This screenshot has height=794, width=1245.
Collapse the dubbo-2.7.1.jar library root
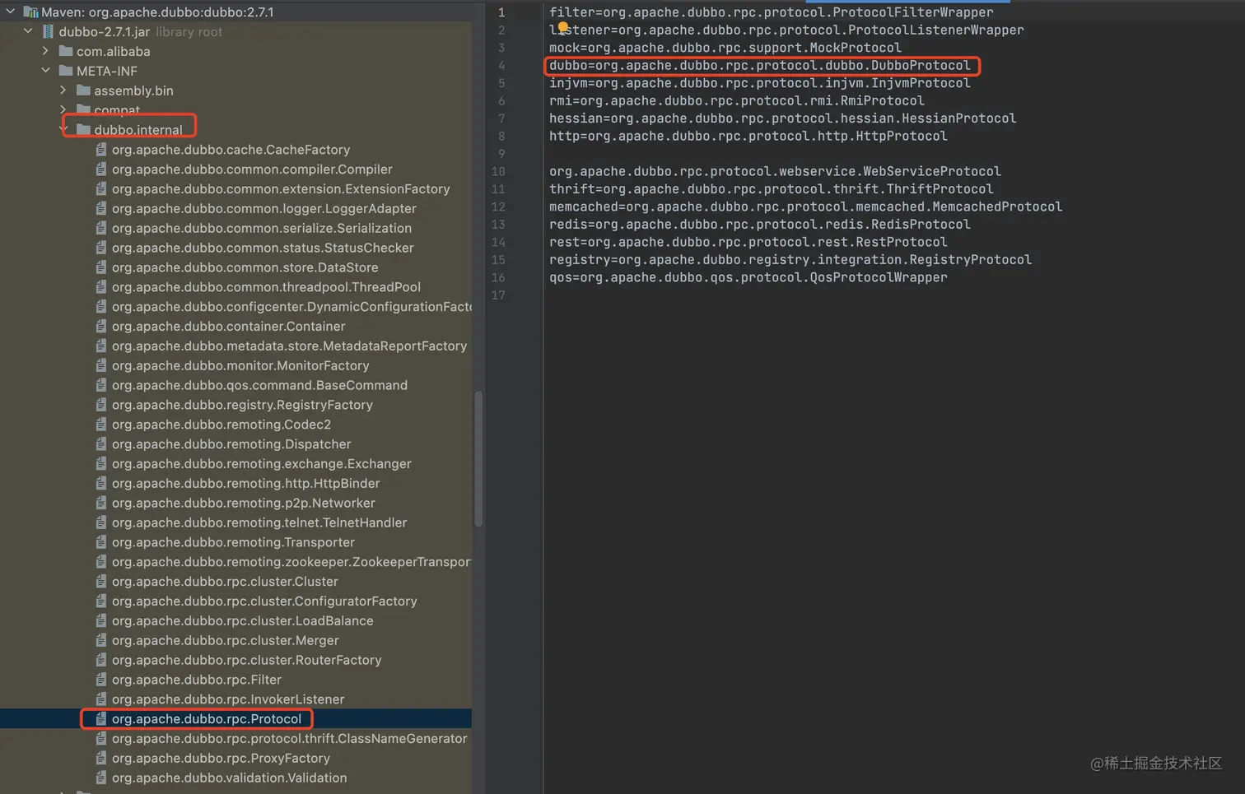pyautogui.click(x=28, y=31)
